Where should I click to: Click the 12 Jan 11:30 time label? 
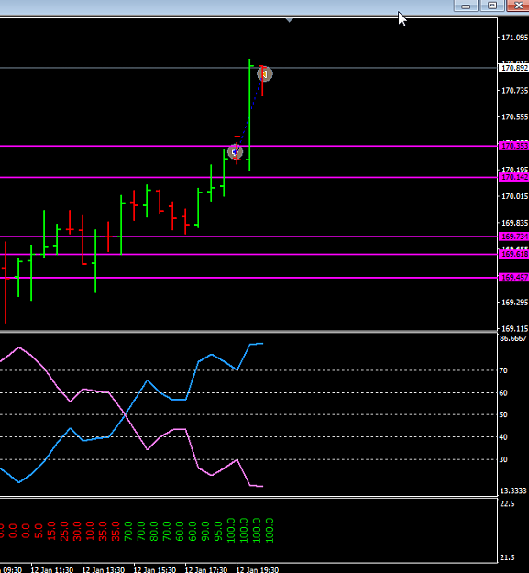coord(52,569)
